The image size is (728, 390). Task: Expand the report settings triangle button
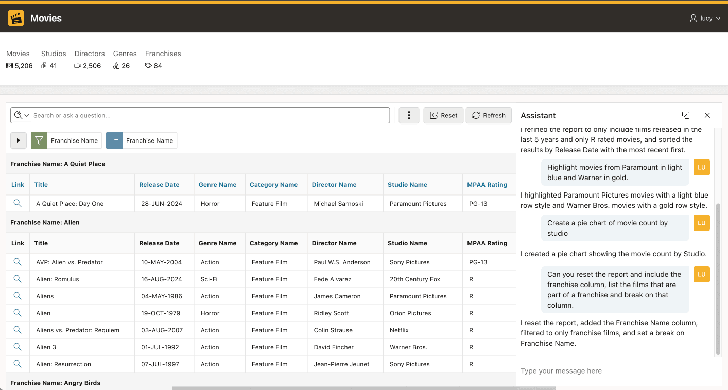(x=19, y=140)
